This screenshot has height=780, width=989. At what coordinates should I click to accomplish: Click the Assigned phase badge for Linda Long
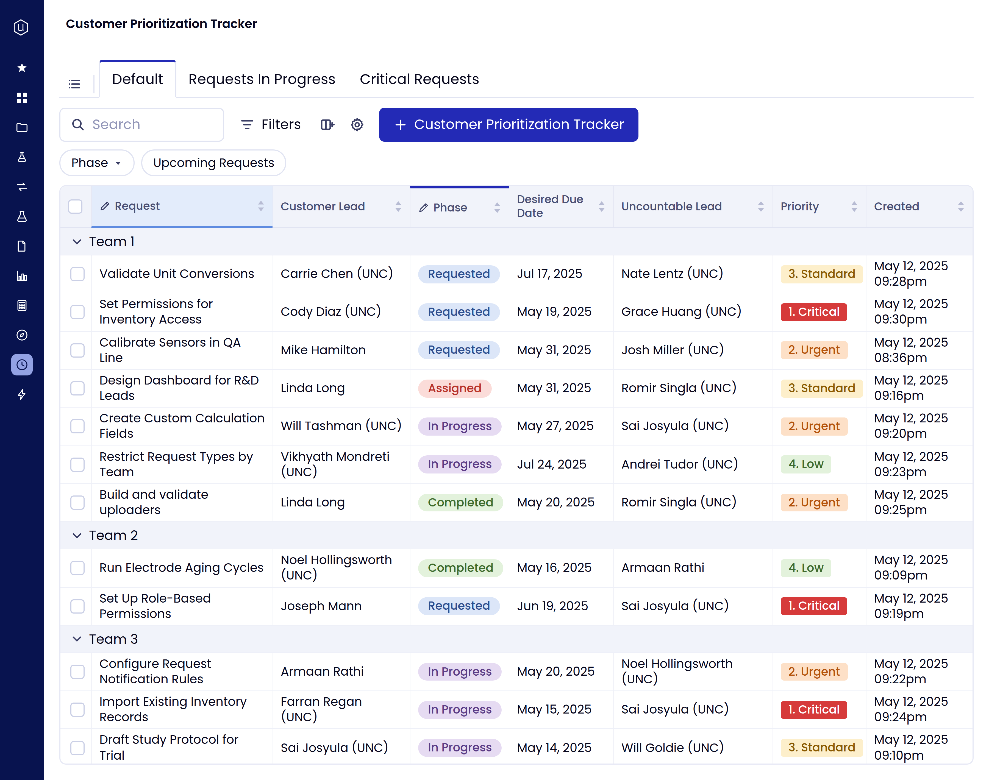[x=455, y=389]
